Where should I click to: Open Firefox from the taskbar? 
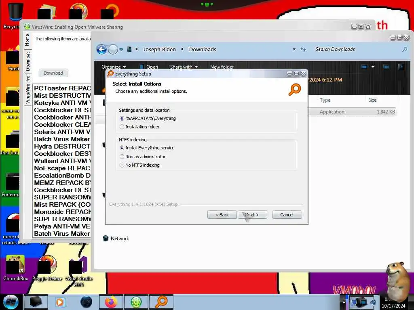pos(111,302)
